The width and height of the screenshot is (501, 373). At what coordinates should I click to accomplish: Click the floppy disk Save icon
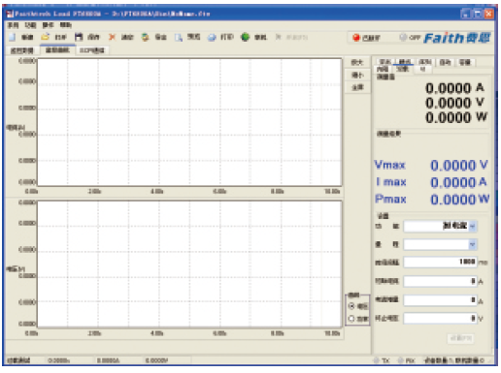pyautogui.click(x=79, y=37)
